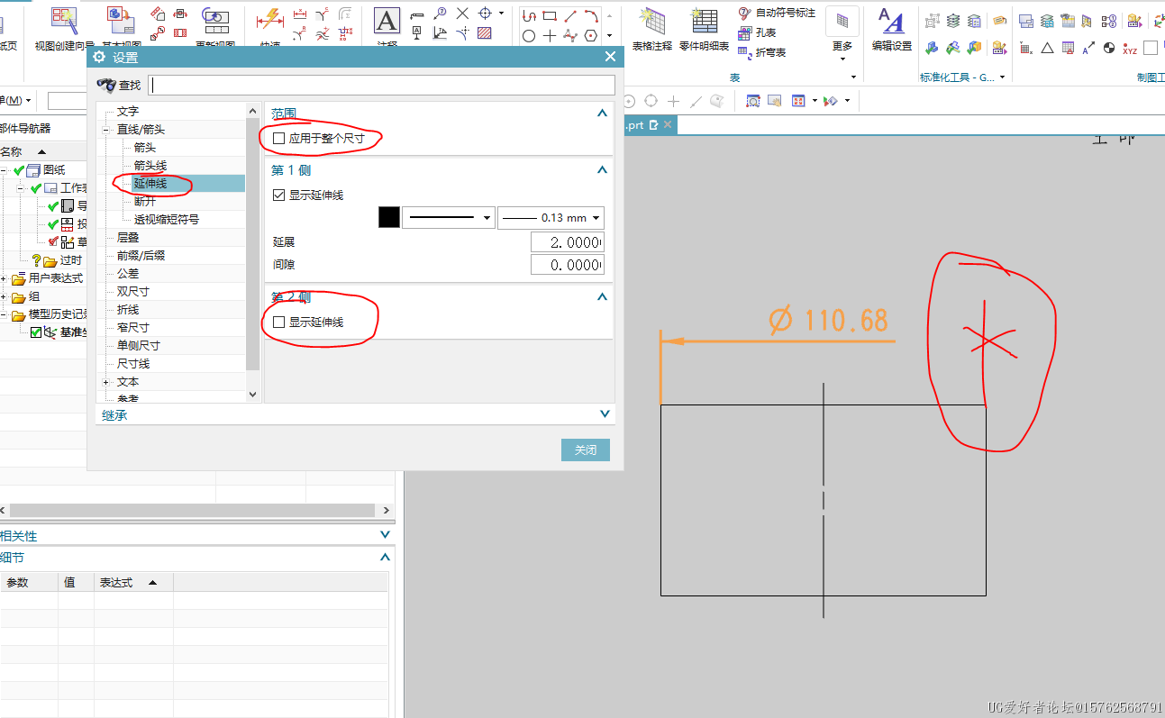This screenshot has height=718, width=1165.
Task: Pick the circle sketch tool
Action: click(529, 36)
